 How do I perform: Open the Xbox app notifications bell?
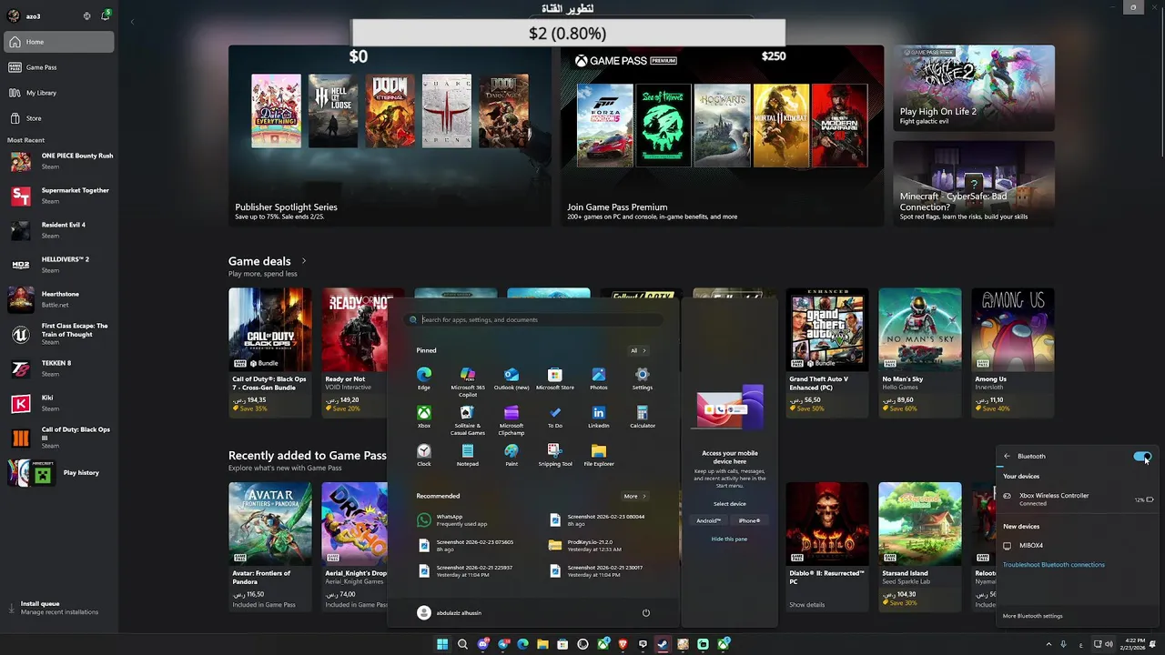click(106, 15)
